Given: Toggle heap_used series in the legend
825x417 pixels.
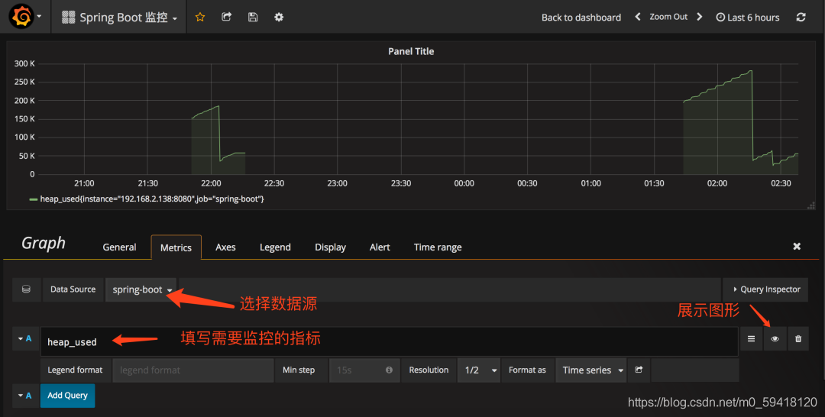Looking at the screenshot, I should (x=152, y=199).
